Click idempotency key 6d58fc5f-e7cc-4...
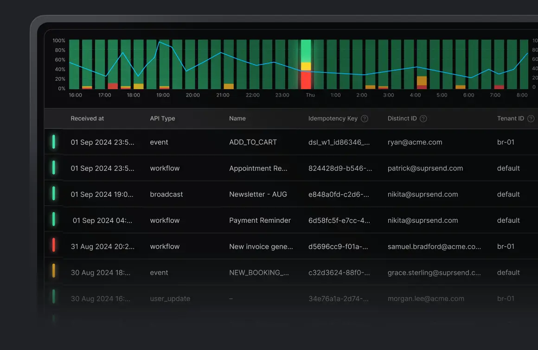The height and width of the screenshot is (350, 538). click(339, 220)
